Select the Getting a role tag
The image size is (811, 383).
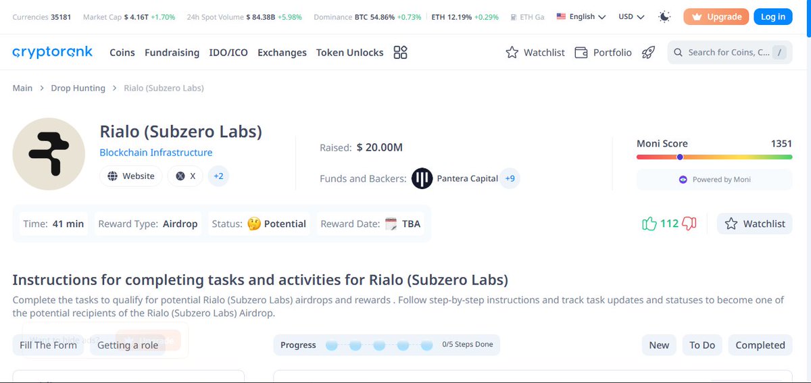point(128,344)
